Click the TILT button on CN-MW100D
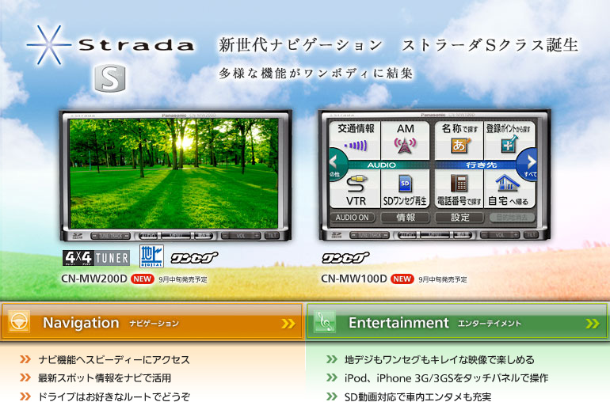The width and height of the screenshot is (610, 402). (531, 235)
